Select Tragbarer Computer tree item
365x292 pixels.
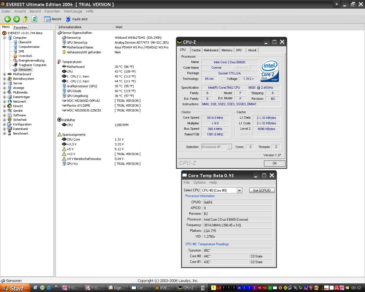[x=32, y=65]
